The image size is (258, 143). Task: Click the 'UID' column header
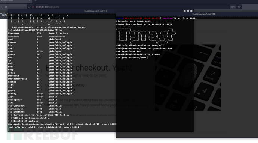click(39, 33)
